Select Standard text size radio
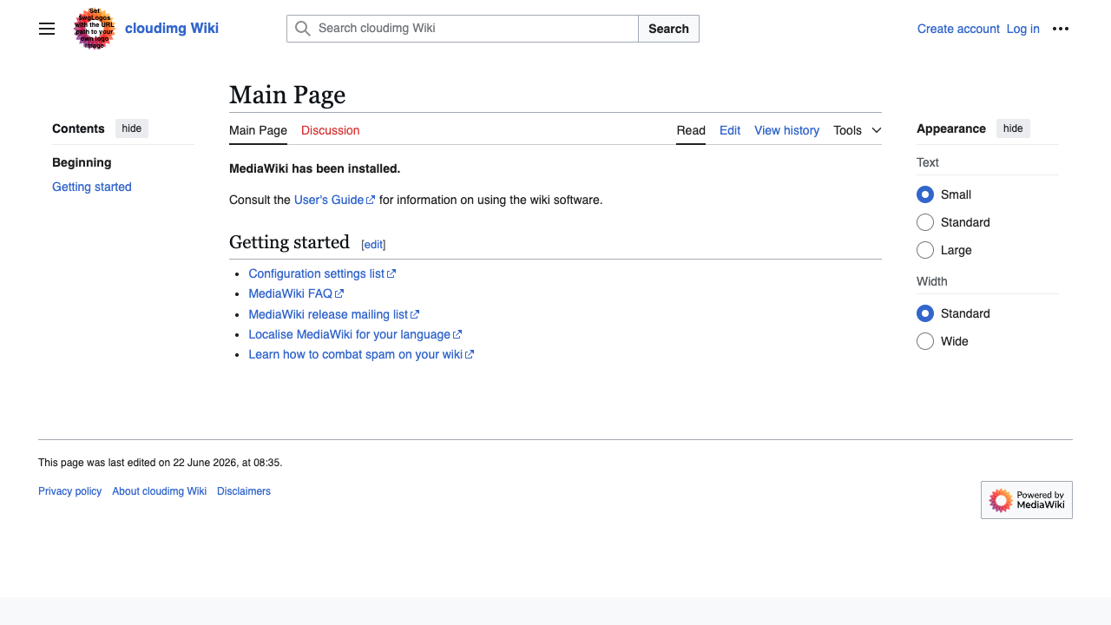The image size is (1111, 625). click(925, 222)
